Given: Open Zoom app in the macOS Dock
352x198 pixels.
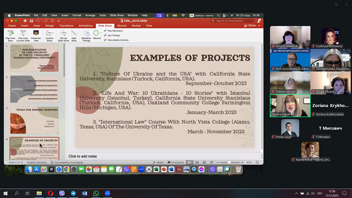Looking at the screenshot, I should [141, 169].
